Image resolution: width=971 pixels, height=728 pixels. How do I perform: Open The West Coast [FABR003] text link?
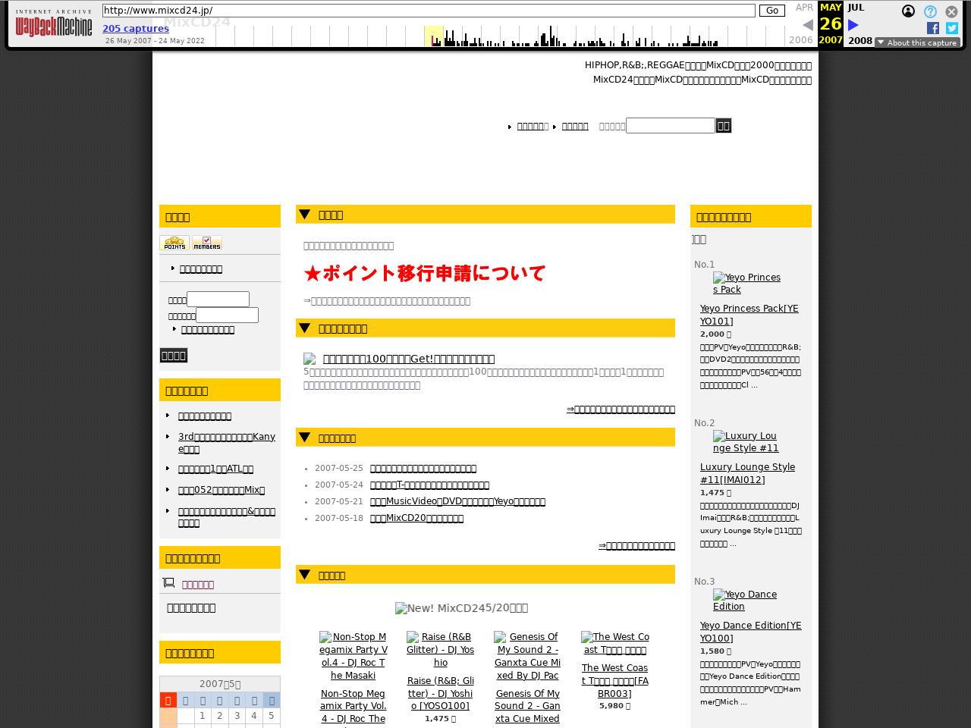[615, 680]
